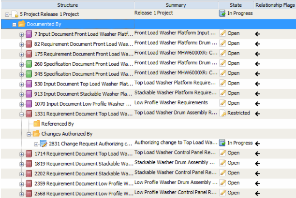This screenshot has width=296, height=198.
Task: Click the purple icon of 1070 Input Document
Action: (x=29, y=104)
